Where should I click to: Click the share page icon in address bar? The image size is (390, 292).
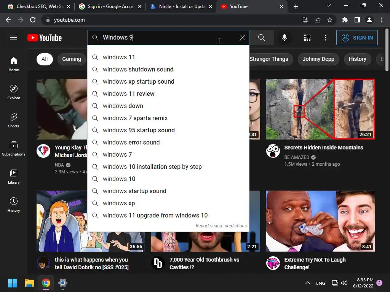tap(318, 20)
